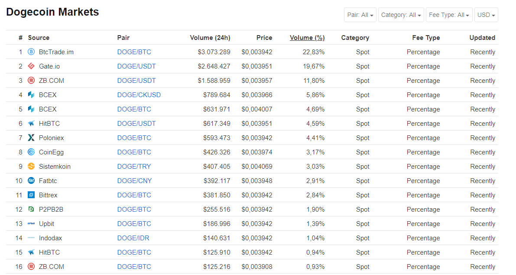
Task: Open DOGE/BTC link in ZB.COM row 16
Action: 134,267
